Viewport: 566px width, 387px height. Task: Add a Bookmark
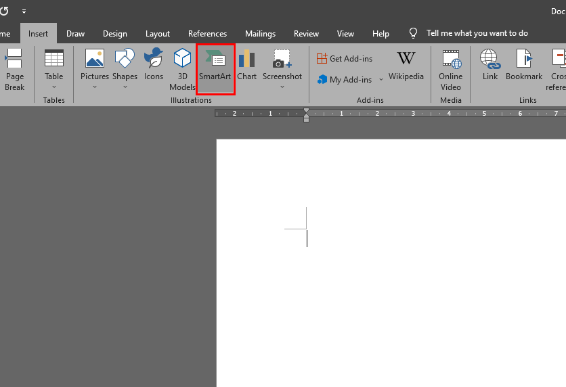pos(524,65)
